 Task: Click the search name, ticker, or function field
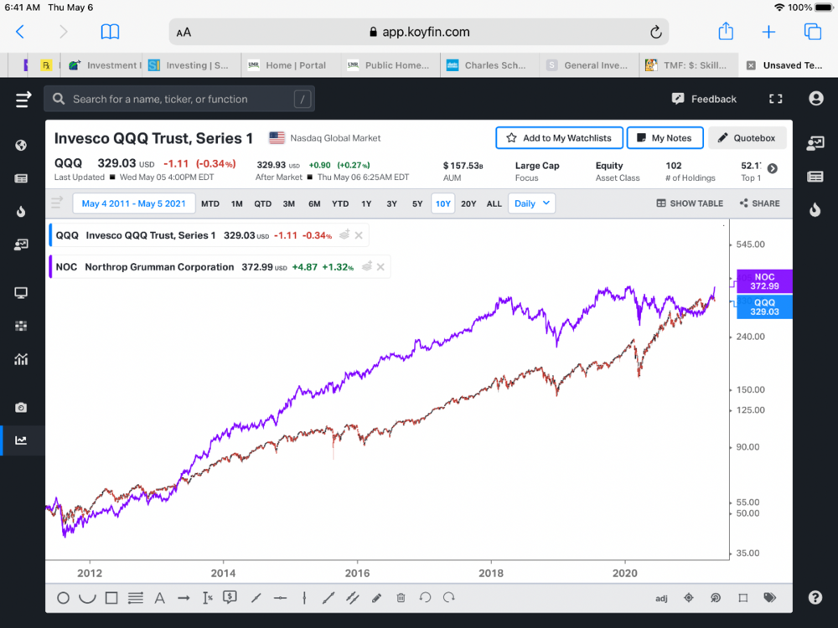179,99
